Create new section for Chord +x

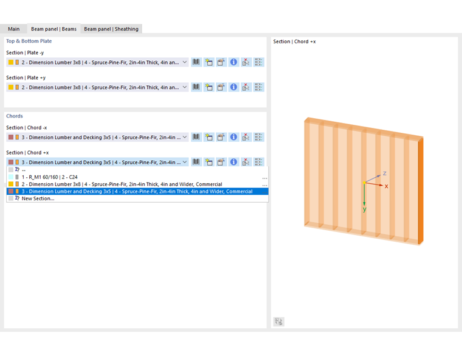(x=209, y=162)
